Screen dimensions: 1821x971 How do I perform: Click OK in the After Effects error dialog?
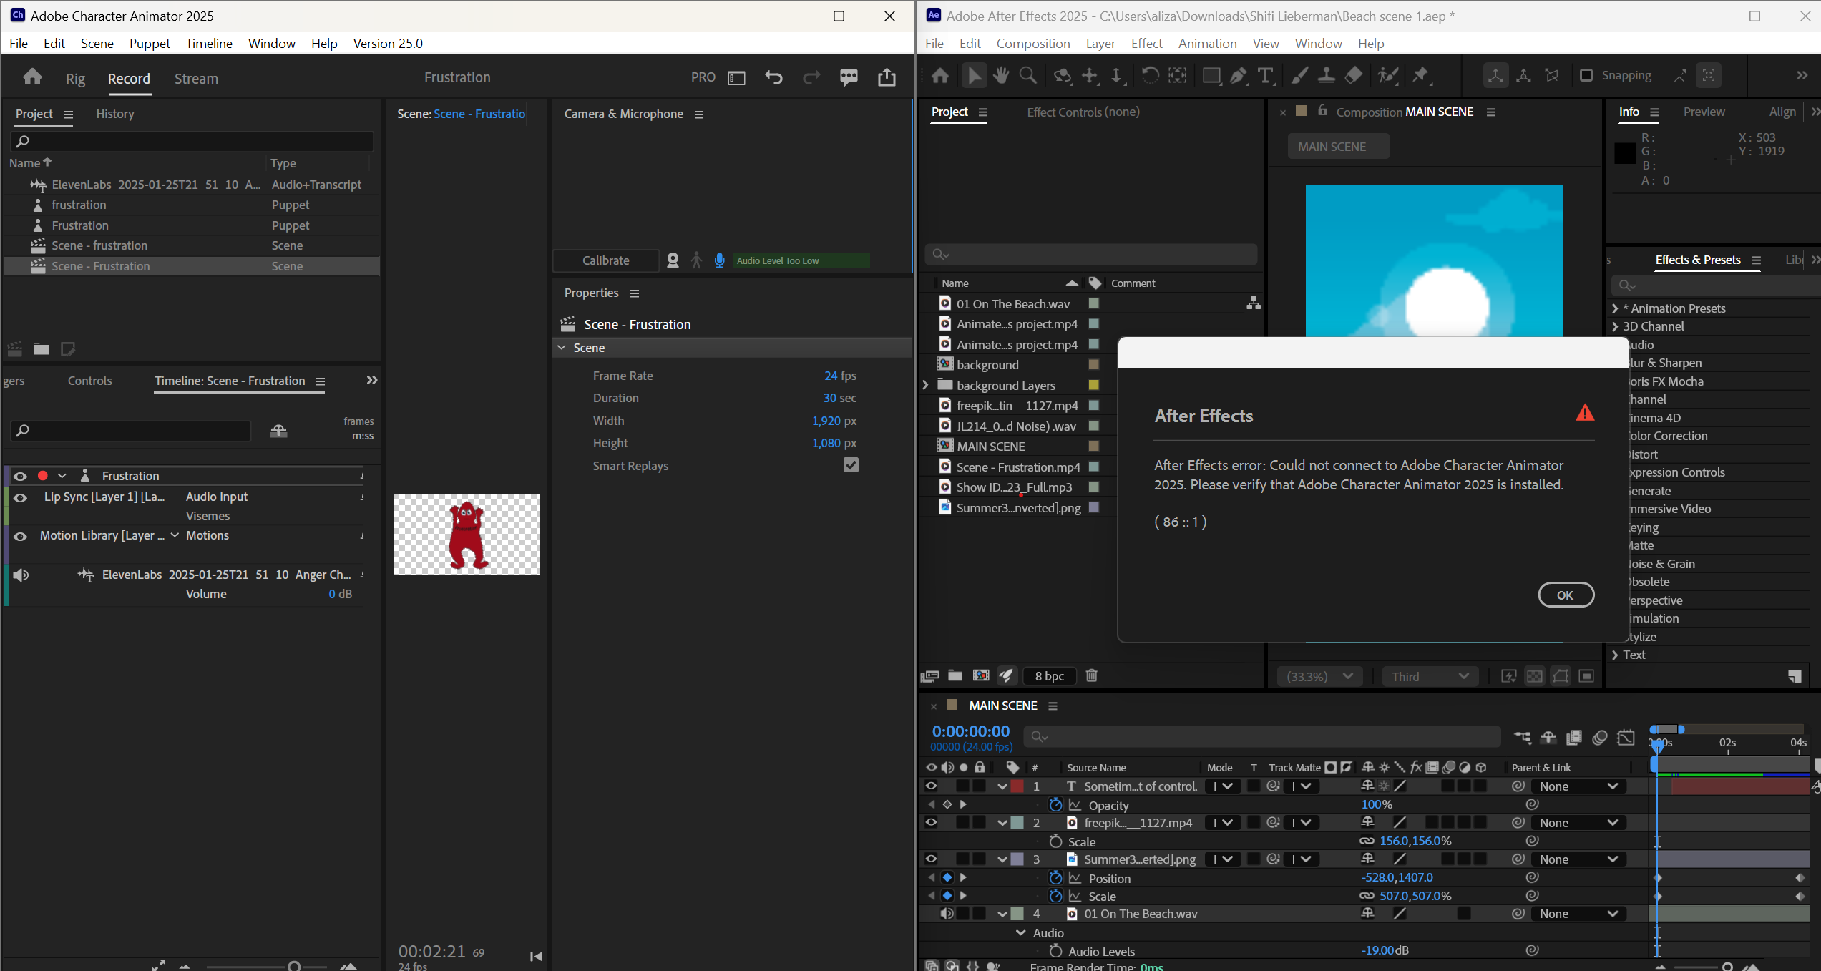(1566, 595)
